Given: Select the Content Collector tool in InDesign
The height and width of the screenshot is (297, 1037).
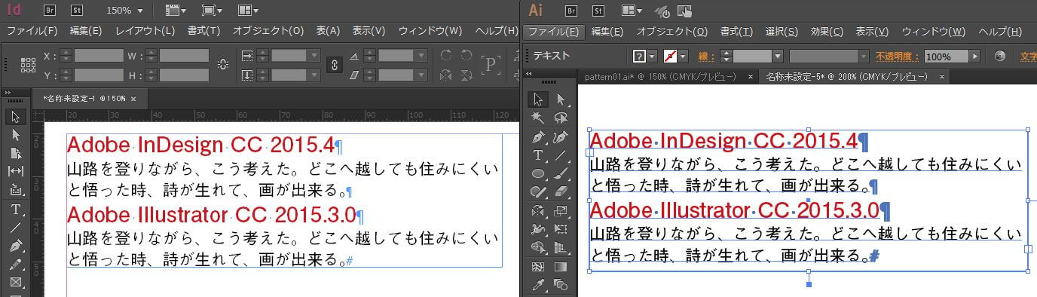Looking at the screenshot, I should pyautogui.click(x=16, y=190).
